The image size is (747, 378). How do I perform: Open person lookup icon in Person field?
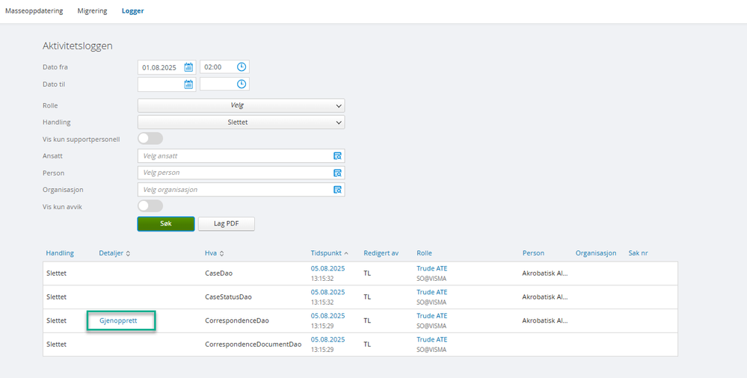tap(337, 173)
